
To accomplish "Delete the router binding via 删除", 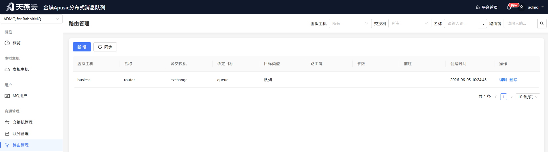I will point(513,80).
